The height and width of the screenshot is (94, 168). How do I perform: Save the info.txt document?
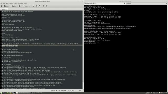(x=14, y=6)
